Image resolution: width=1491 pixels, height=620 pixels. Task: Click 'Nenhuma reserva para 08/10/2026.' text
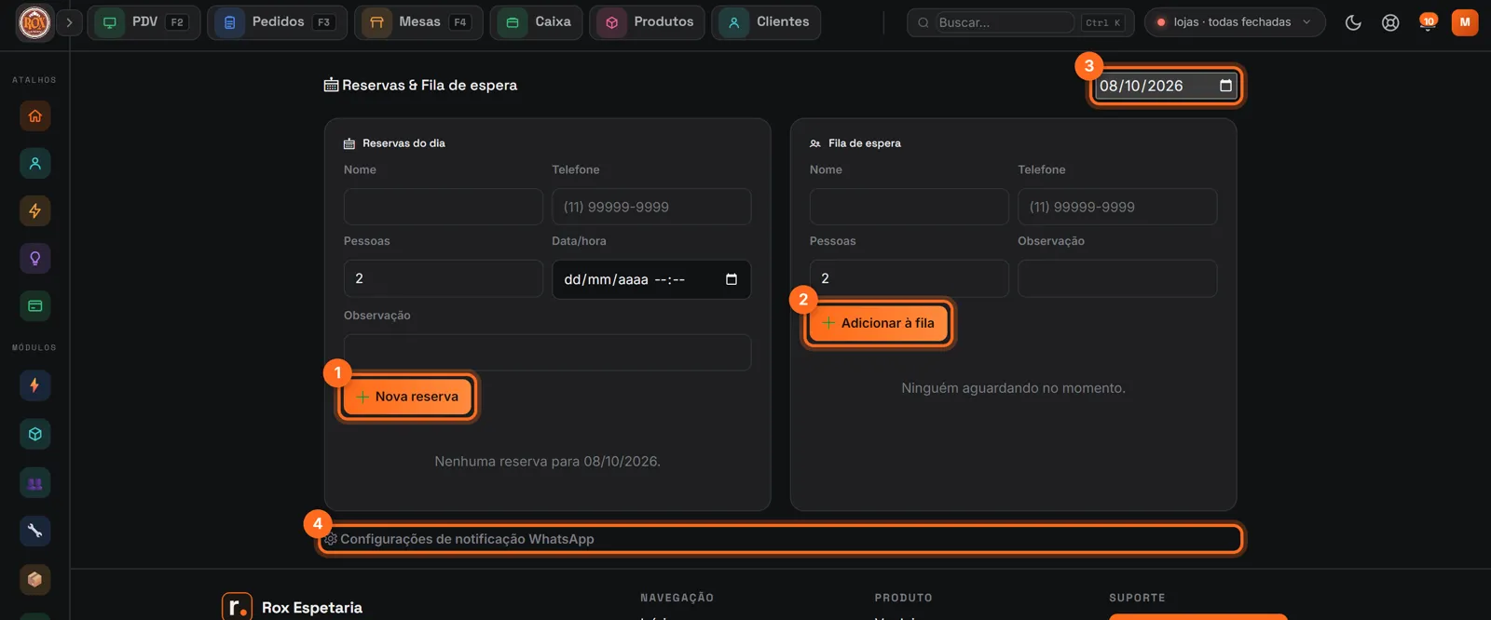click(547, 462)
